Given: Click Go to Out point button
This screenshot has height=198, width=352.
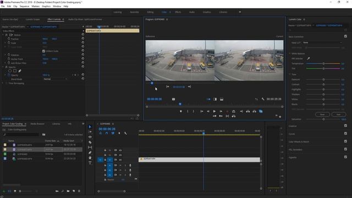Looking at the screenshot, I should click(241, 111).
